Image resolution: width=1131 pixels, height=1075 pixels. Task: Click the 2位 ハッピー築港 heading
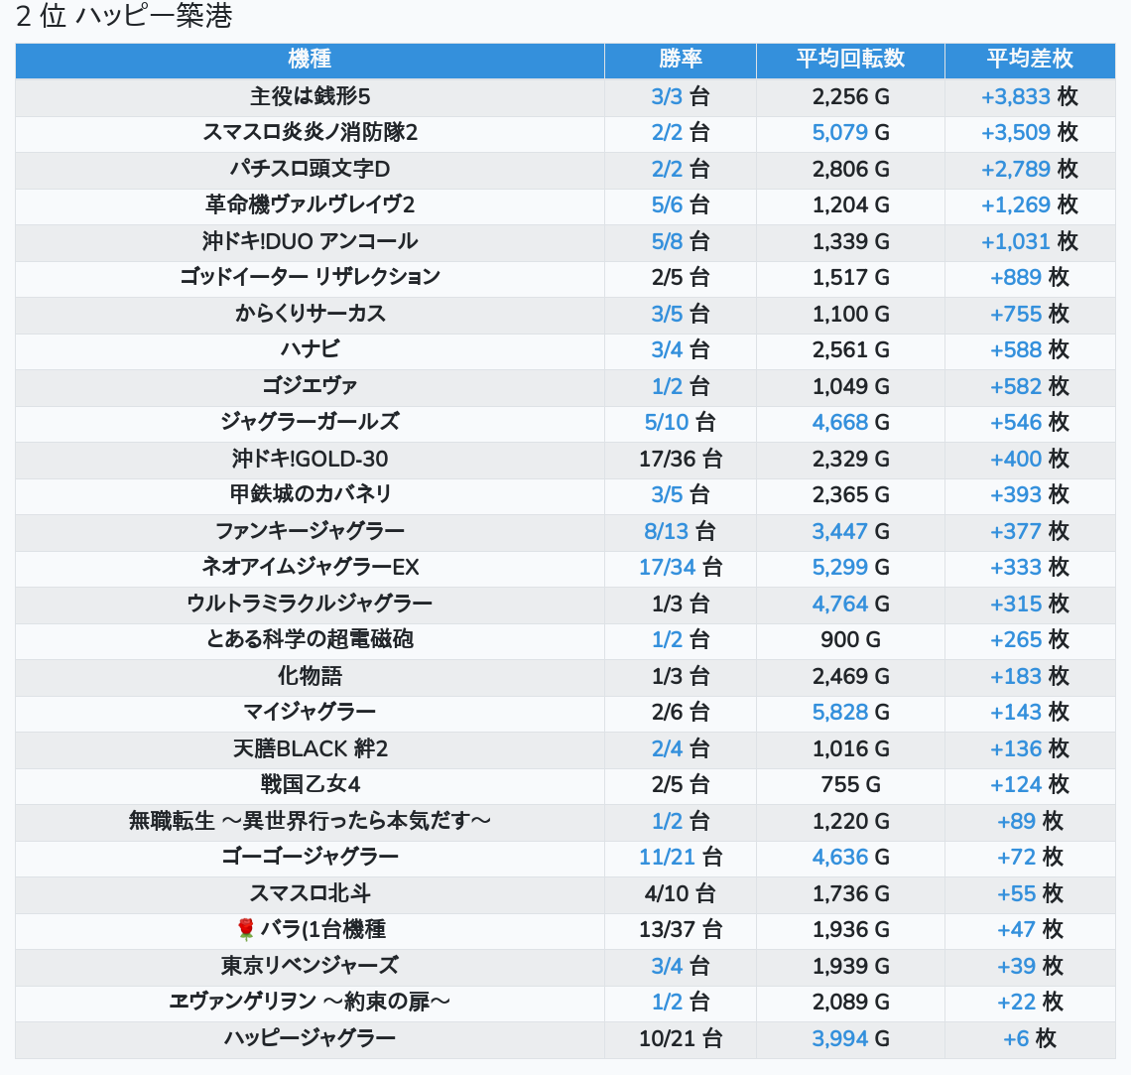[x=124, y=17]
